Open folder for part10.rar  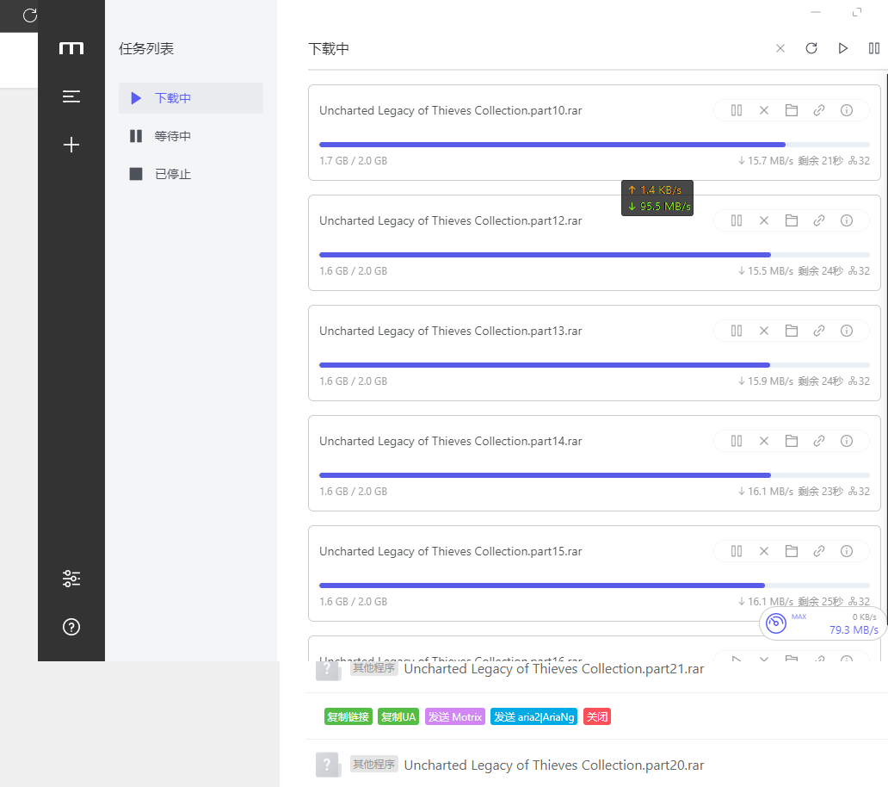point(792,110)
